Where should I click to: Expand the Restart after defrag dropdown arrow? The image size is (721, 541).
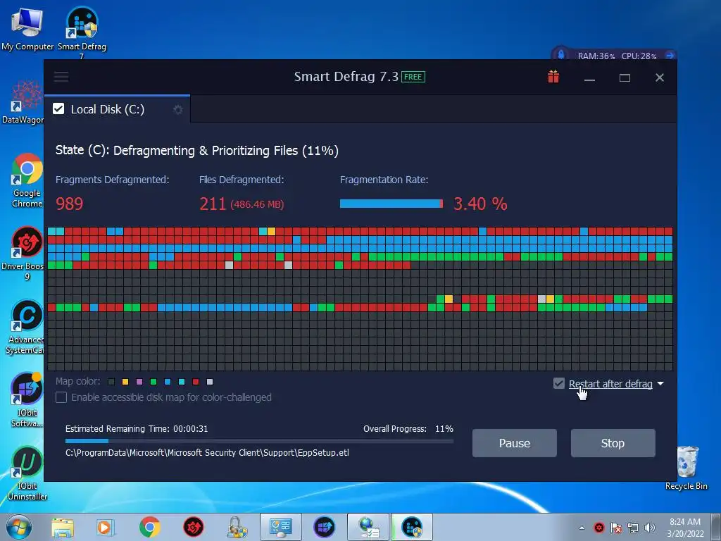pyautogui.click(x=660, y=383)
